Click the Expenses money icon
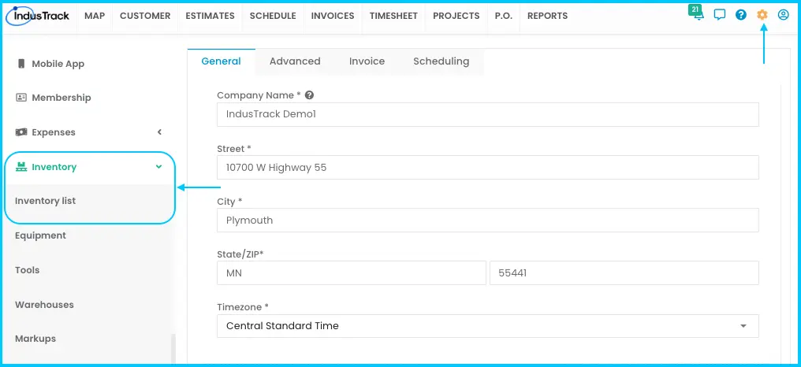Viewport: 801px width, 367px height. (21, 132)
